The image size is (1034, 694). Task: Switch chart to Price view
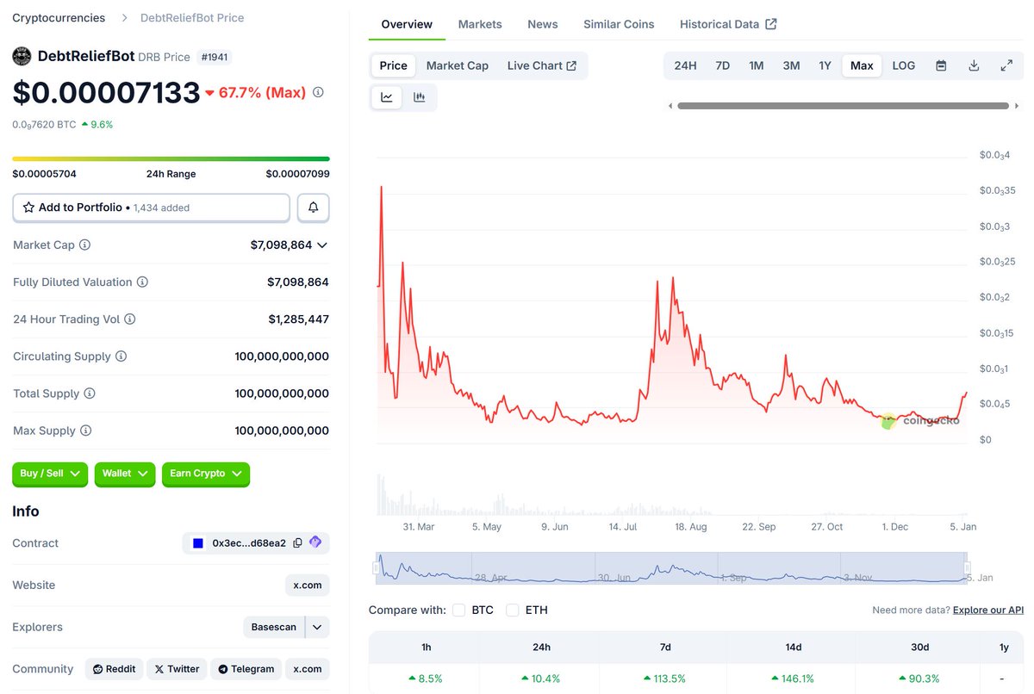pyautogui.click(x=393, y=65)
